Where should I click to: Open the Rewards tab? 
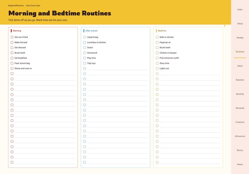240,108
